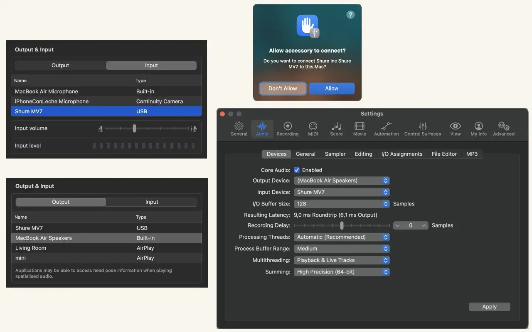This screenshot has height=332, width=532.
Task: Change the I/O Buffer Size dropdown
Action: point(342,204)
